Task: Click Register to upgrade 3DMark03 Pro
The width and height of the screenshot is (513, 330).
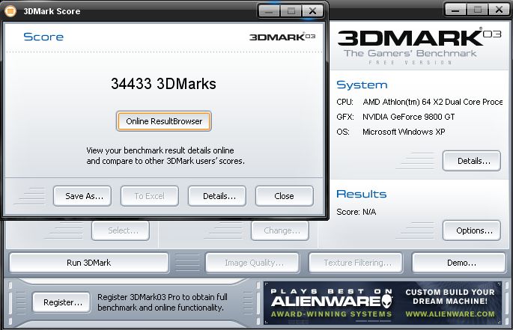Action: [x=61, y=302]
